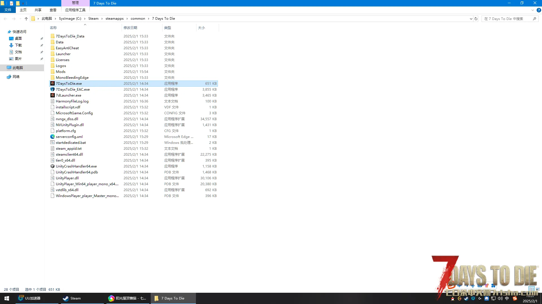Select the nvngx_dlss.dll file icon

53,119
